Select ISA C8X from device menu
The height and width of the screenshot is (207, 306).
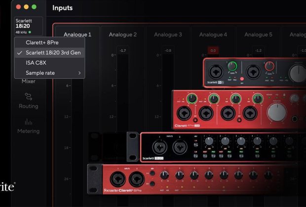(x=49, y=63)
